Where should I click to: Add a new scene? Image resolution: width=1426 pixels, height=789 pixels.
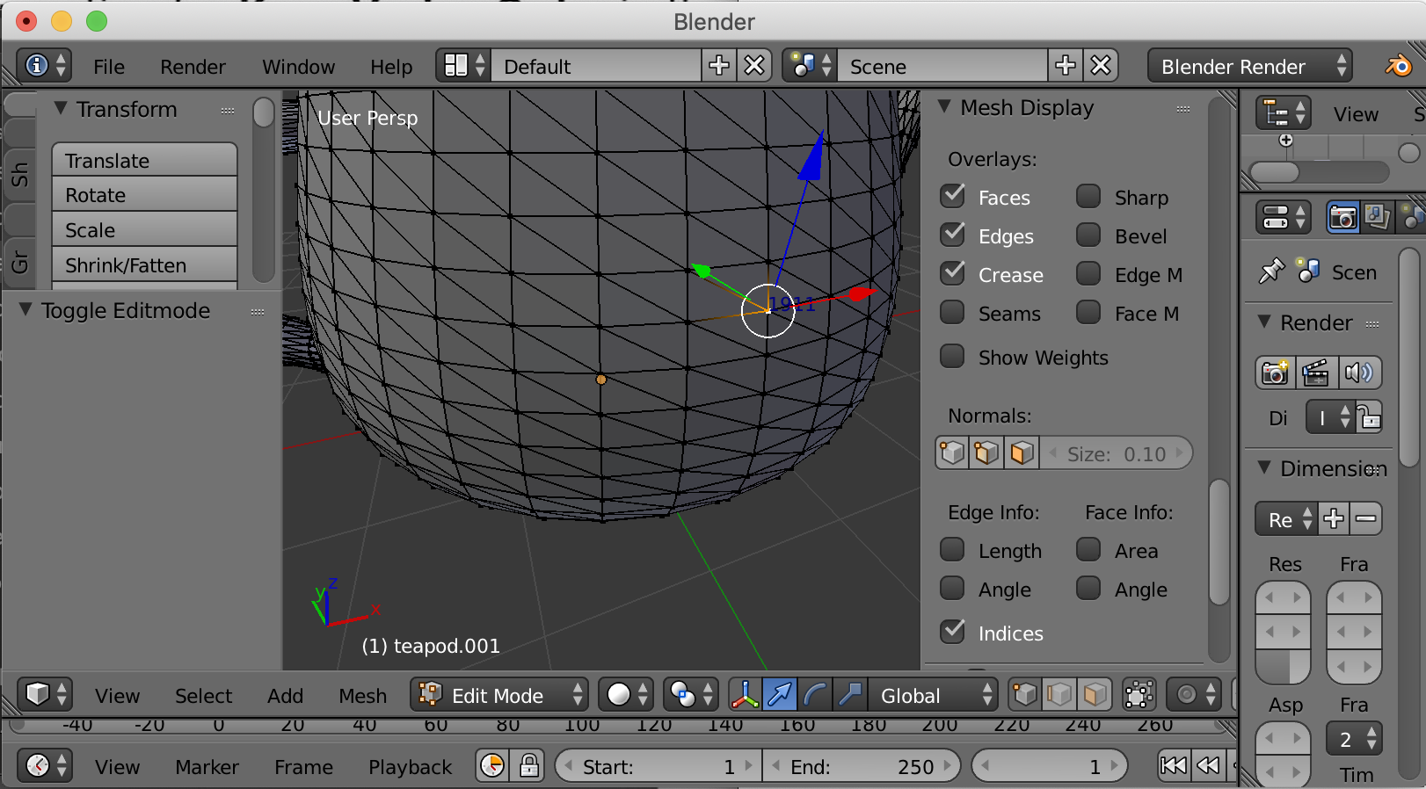click(1066, 66)
